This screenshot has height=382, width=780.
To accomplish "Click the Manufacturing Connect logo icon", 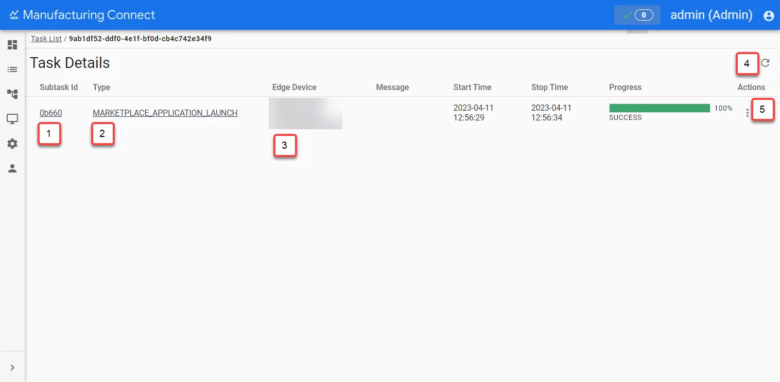I will [x=14, y=15].
